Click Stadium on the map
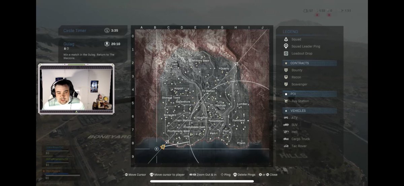This screenshot has width=404, height=186. (x=221, y=105)
